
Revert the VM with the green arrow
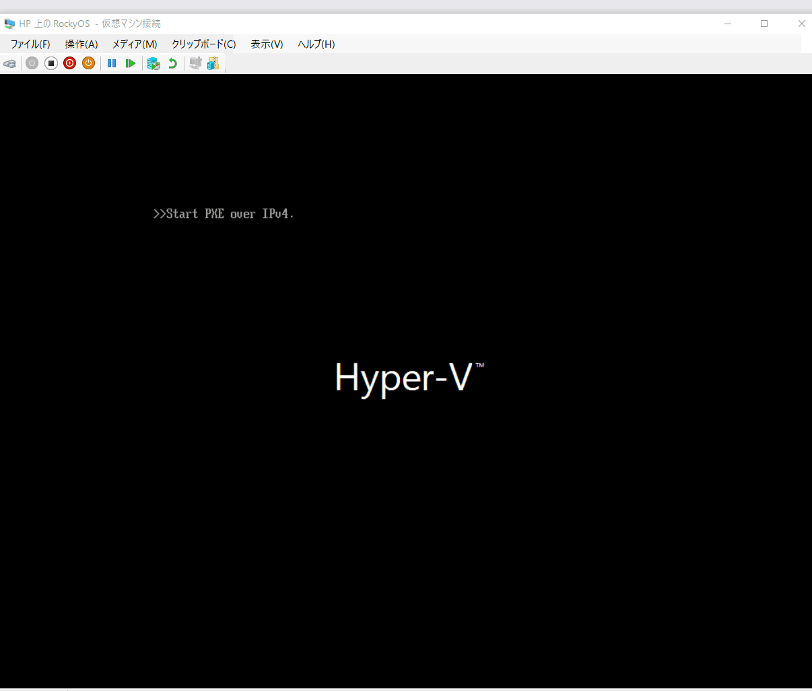point(172,63)
